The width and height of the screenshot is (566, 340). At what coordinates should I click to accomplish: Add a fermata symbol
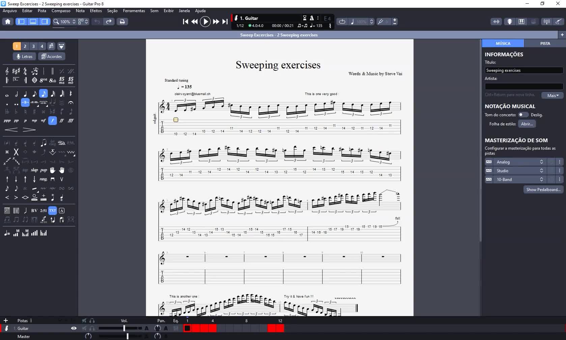click(x=70, y=103)
